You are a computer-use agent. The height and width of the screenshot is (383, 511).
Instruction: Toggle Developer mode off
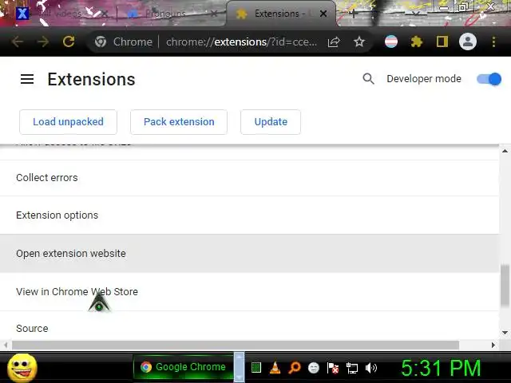pos(489,79)
